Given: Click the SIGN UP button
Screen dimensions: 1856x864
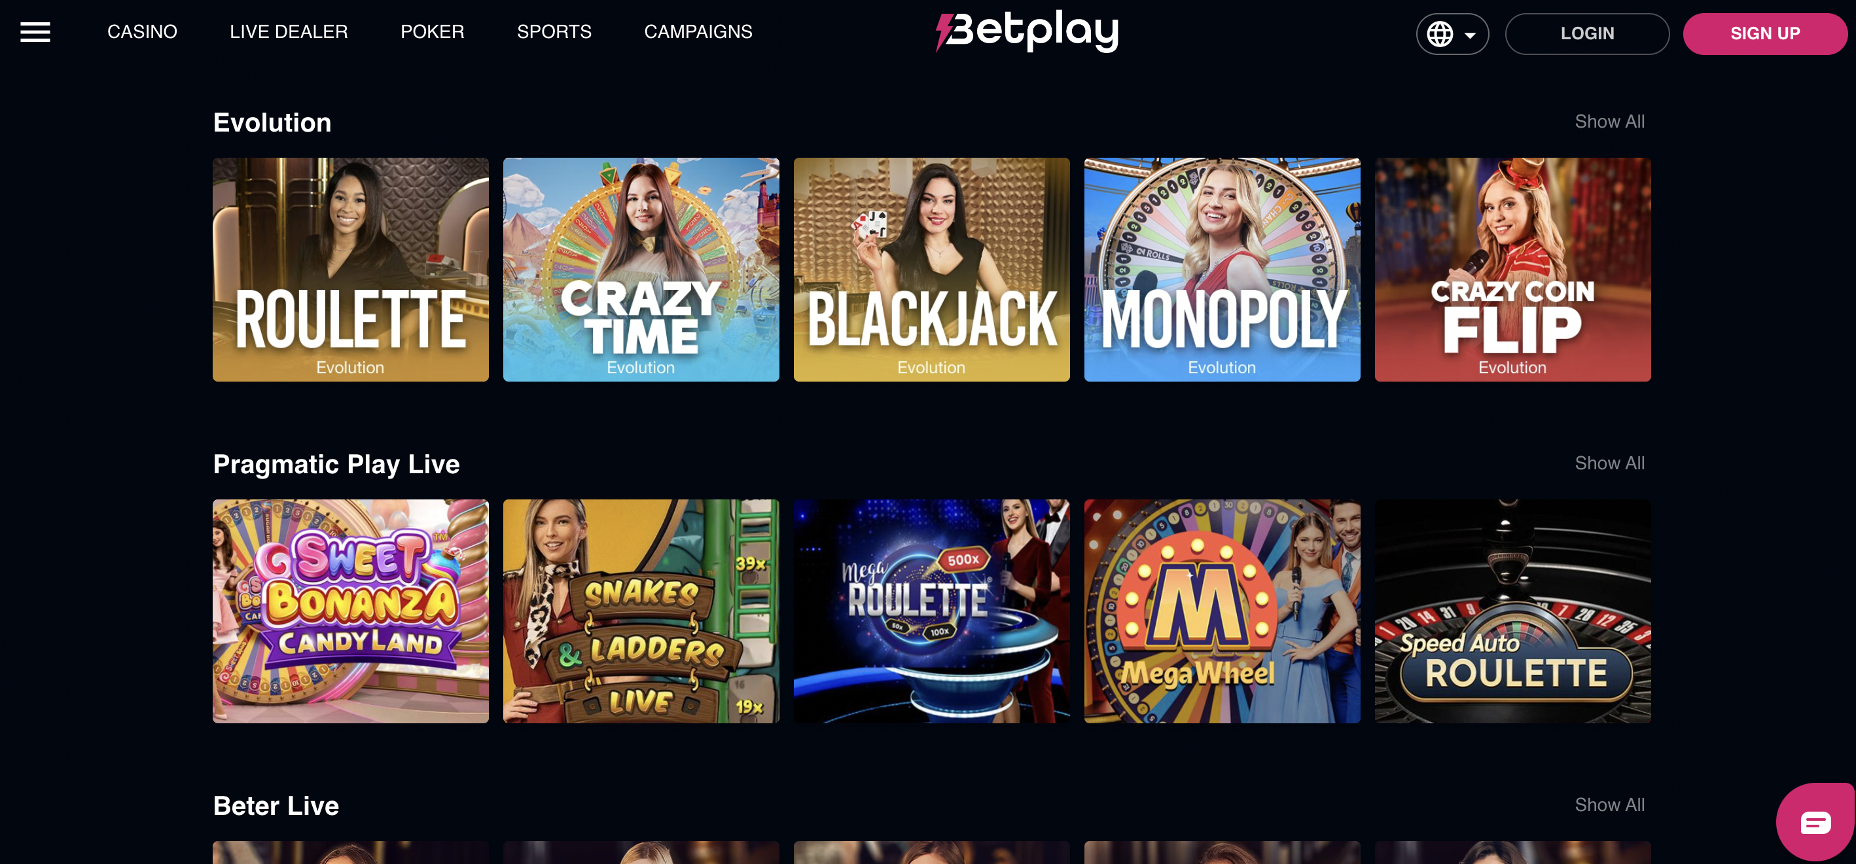Looking at the screenshot, I should (1764, 34).
